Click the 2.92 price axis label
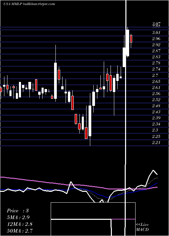 pos(156,45)
